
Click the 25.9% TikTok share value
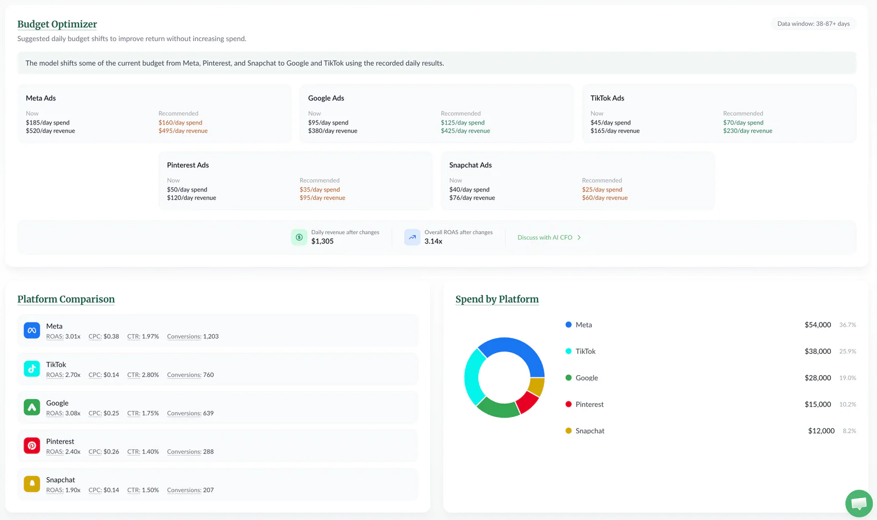click(x=847, y=351)
